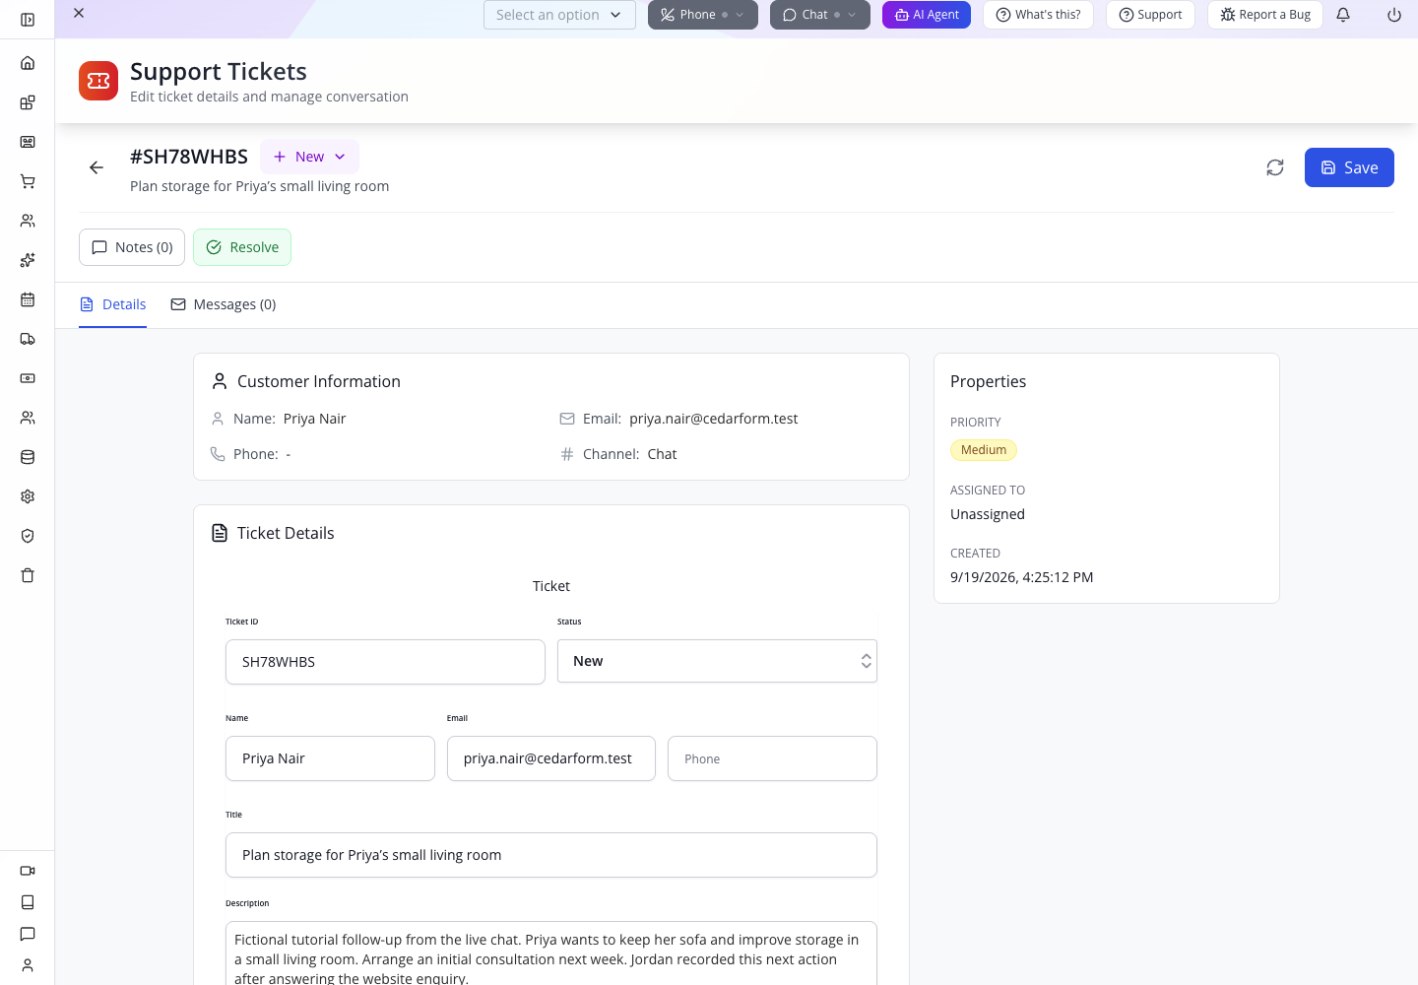Image resolution: width=1418 pixels, height=985 pixels.
Task: Click the video camera sidebar icon
Action: [28, 871]
